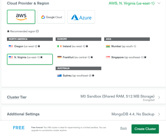Choose the Mumbai (ap-south-1) region option
This screenshot has height=136, width=166.
point(123,46)
